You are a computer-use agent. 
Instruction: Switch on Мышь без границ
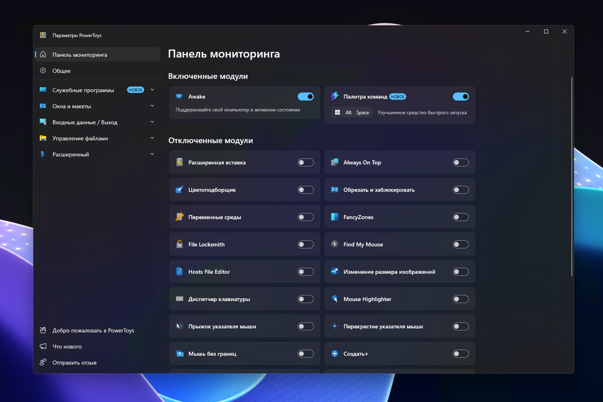point(306,354)
